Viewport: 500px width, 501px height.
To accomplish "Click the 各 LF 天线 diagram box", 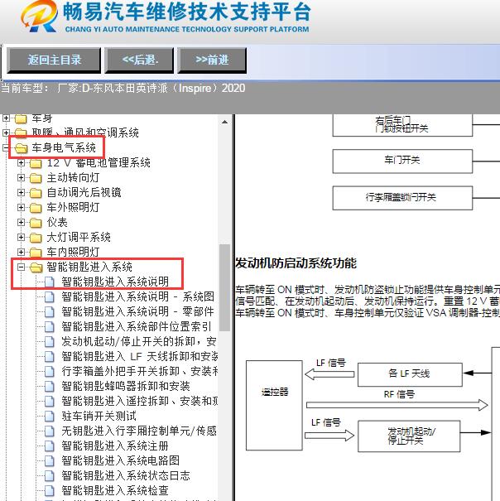I will (410, 374).
